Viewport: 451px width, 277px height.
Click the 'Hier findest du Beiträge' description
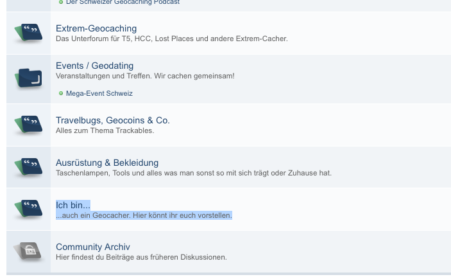[141, 257]
